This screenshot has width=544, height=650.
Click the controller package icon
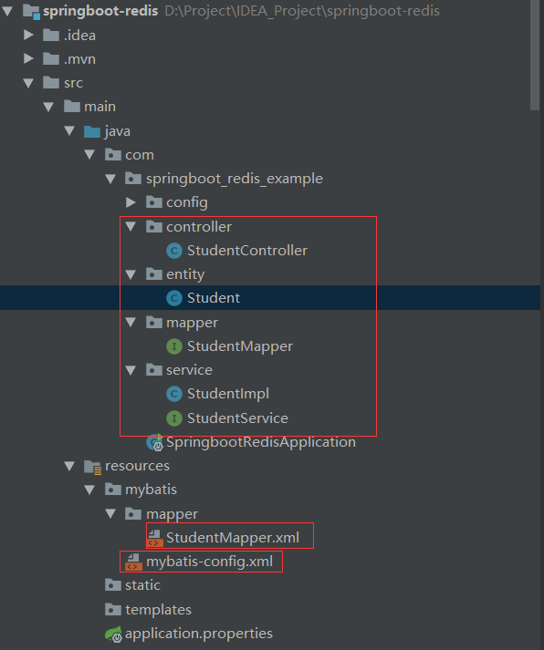tap(154, 226)
